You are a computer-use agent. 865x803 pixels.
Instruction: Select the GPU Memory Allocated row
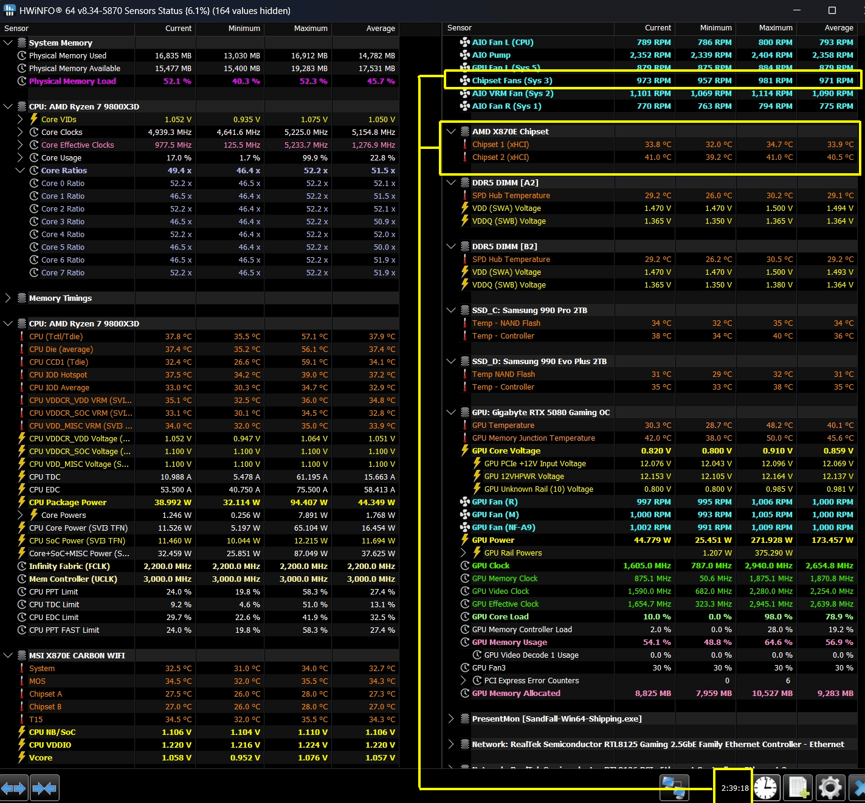650,693
